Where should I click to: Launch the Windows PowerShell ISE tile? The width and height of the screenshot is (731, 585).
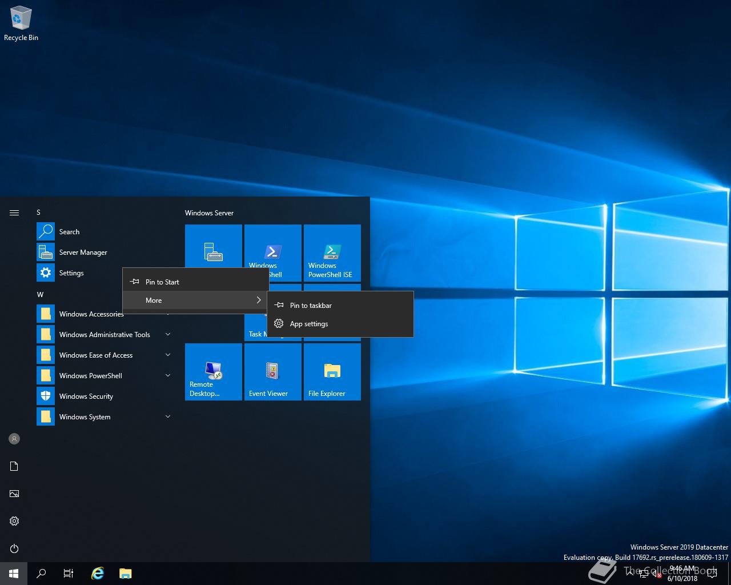click(x=332, y=253)
